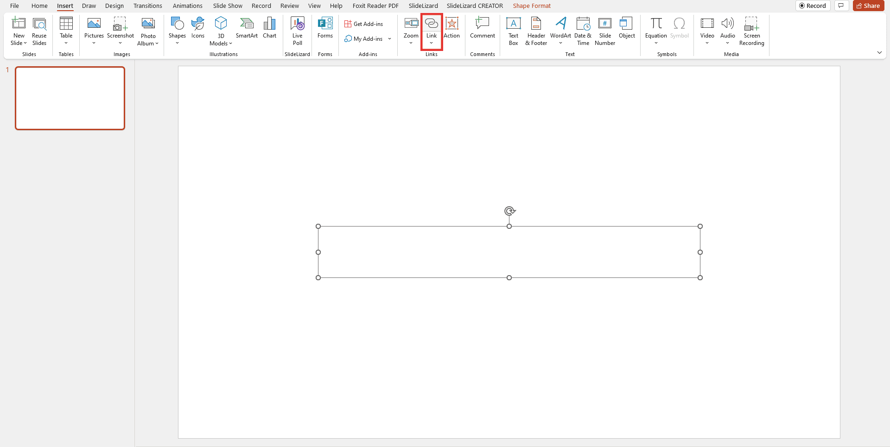
Task: Open the File menu
Action: pos(15,6)
